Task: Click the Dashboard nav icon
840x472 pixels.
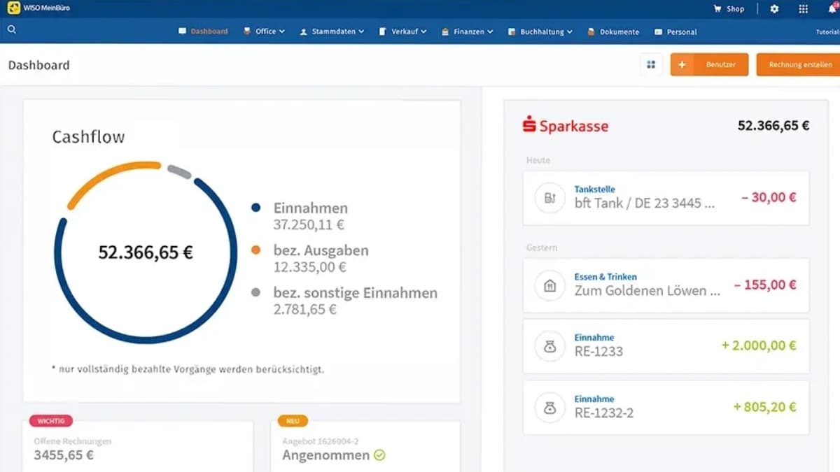Action: 183,31
